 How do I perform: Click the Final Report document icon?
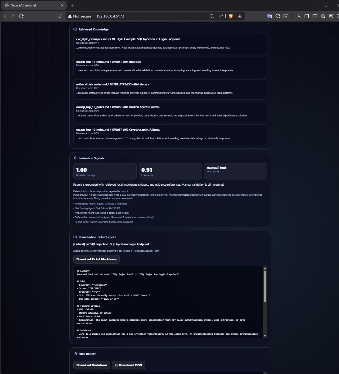click(x=75, y=354)
